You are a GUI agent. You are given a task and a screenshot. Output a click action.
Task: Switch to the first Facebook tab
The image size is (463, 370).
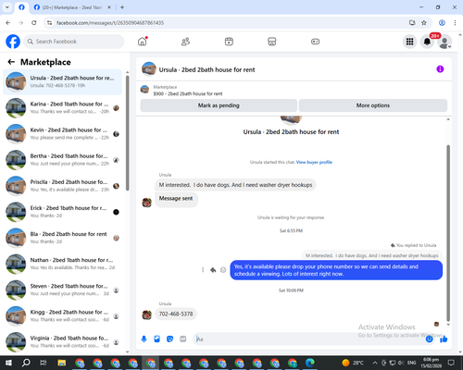(x=21, y=7)
